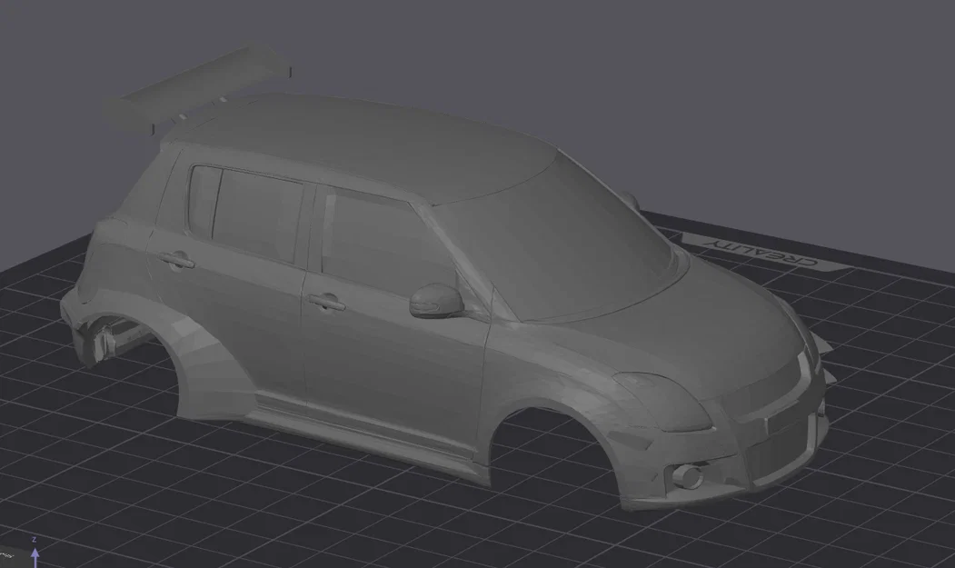The image size is (955, 568).
Task: Select the door handle on the front door
Action: coord(327,300)
